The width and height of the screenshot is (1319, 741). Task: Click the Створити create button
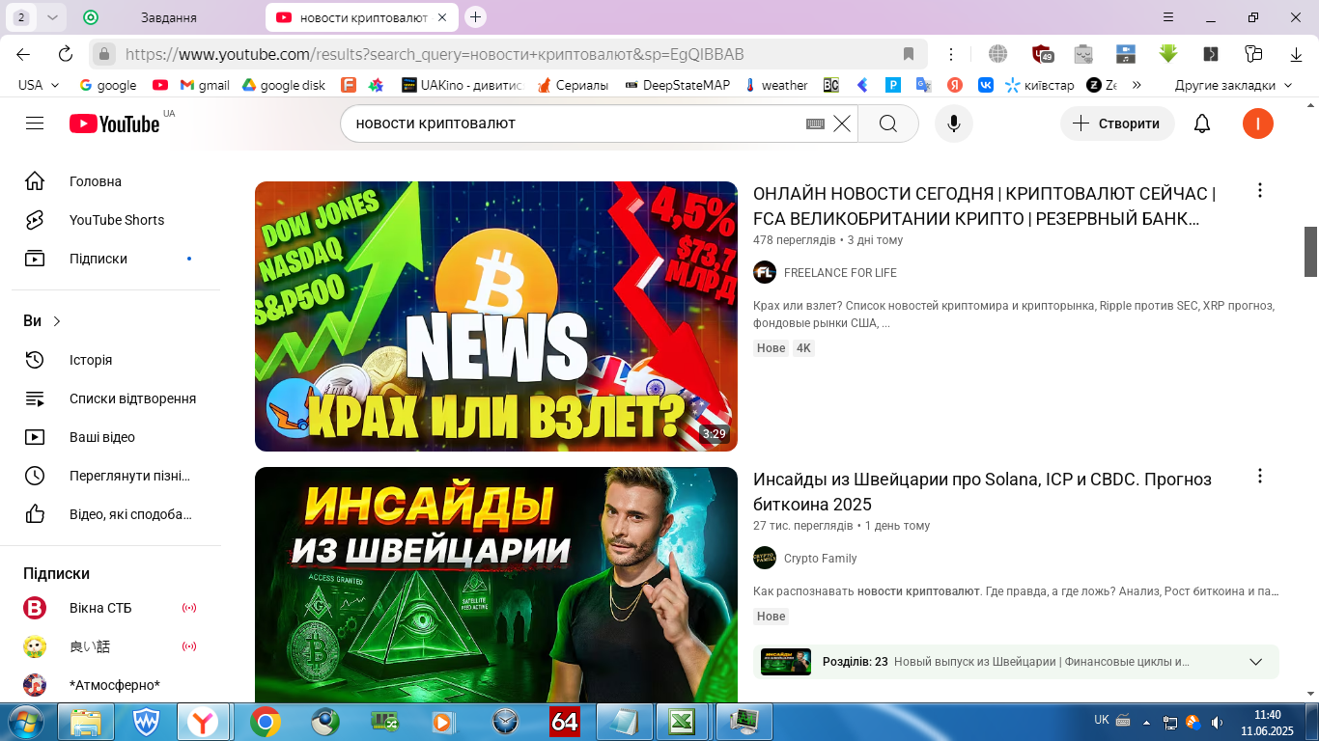tap(1117, 123)
